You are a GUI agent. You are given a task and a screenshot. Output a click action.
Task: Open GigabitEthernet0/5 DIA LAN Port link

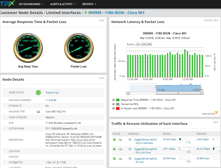[145, 151]
